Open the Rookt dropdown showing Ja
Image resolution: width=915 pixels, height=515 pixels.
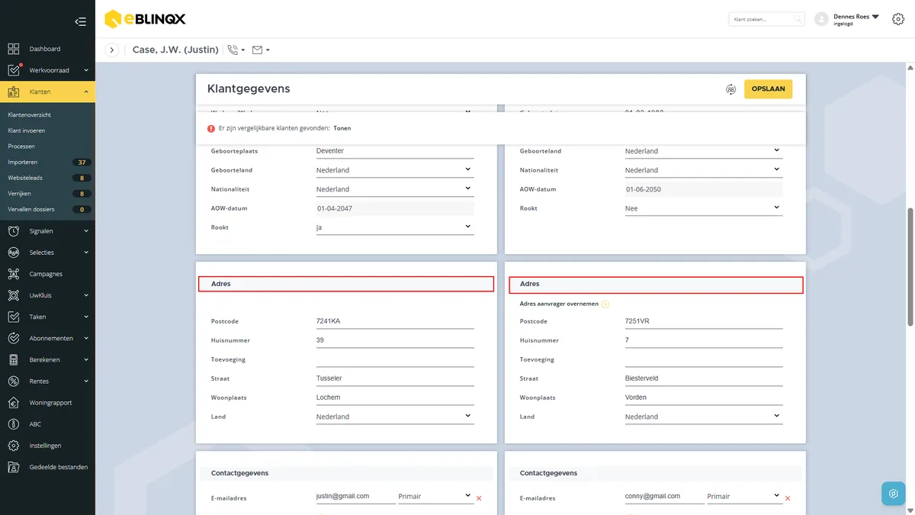coord(395,227)
